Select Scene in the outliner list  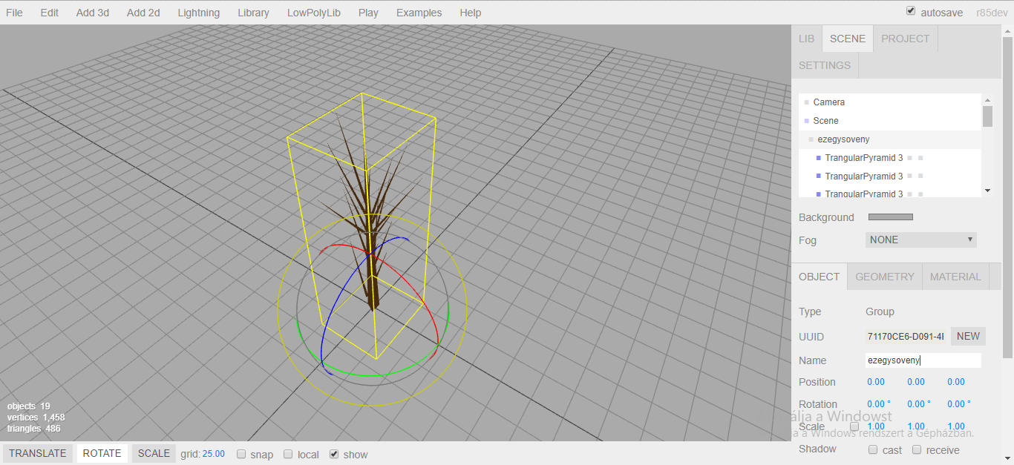coord(890,121)
